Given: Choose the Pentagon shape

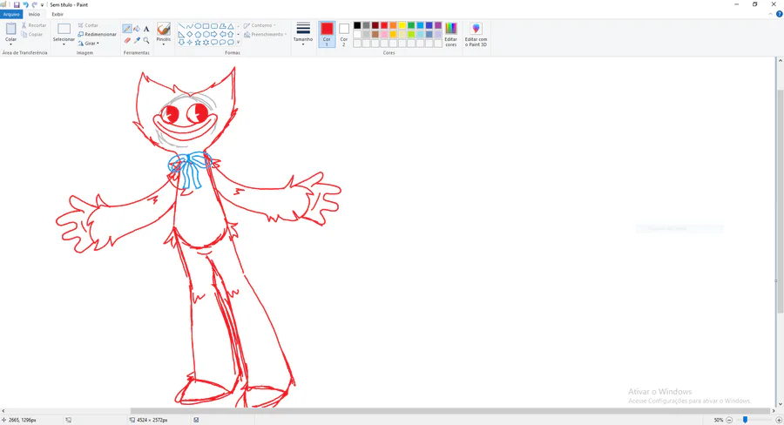Looking at the screenshot, I should pyautogui.click(x=198, y=35).
